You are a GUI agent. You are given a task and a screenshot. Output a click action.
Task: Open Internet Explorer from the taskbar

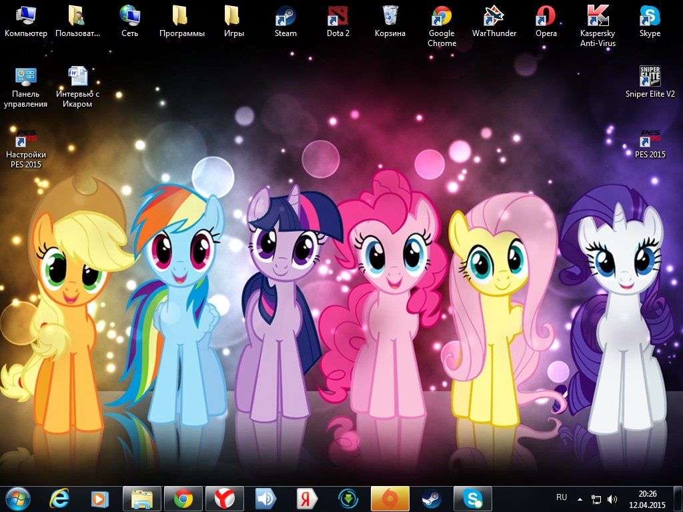59,499
